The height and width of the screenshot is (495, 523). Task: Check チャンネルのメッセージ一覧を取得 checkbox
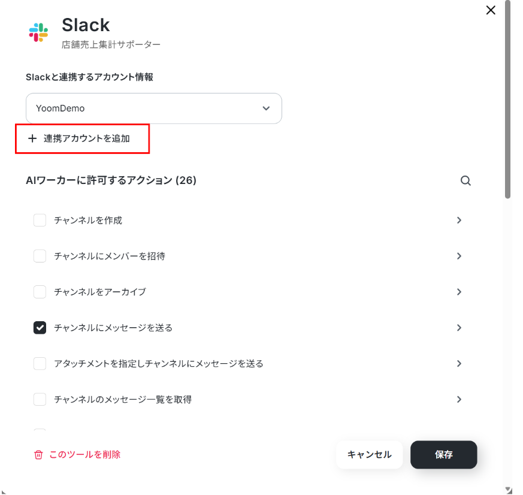pos(40,399)
